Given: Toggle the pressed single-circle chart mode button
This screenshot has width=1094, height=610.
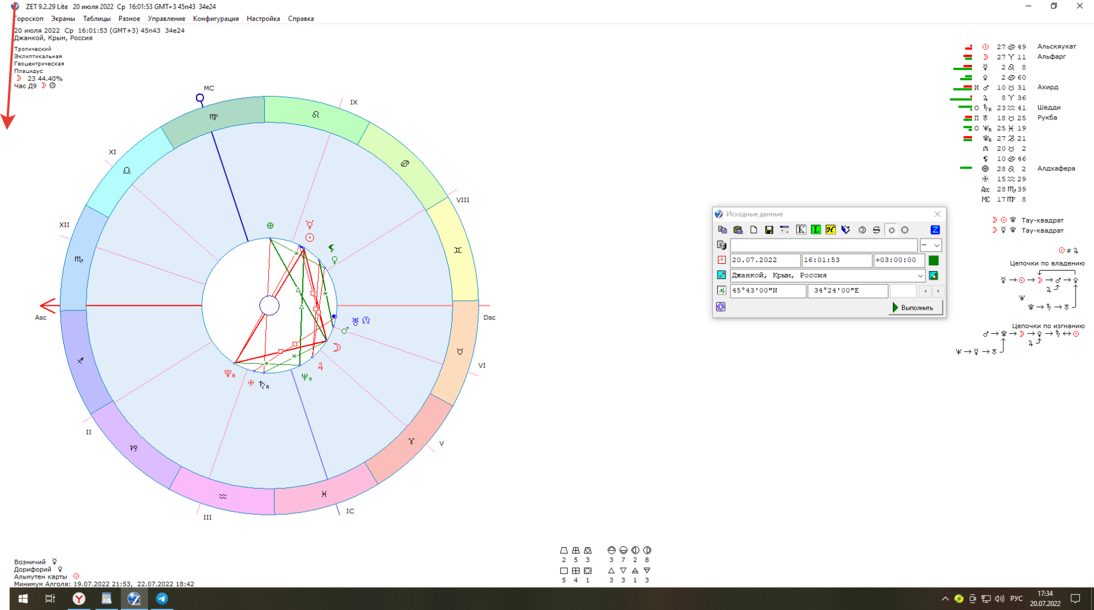Looking at the screenshot, I should tap(892, 230).
